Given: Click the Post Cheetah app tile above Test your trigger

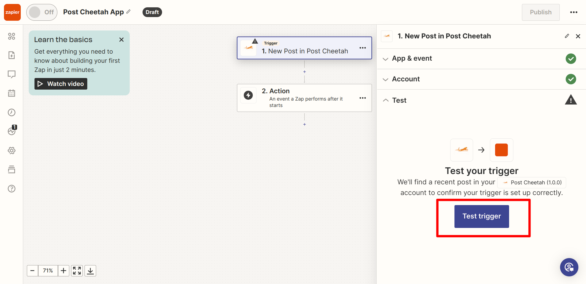Looking at the screenshot, I should pyautogui.click(x=461, y=150).
